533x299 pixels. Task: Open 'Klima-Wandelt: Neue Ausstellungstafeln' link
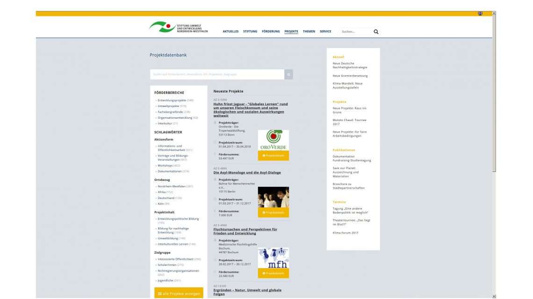(x=347, y=85)
